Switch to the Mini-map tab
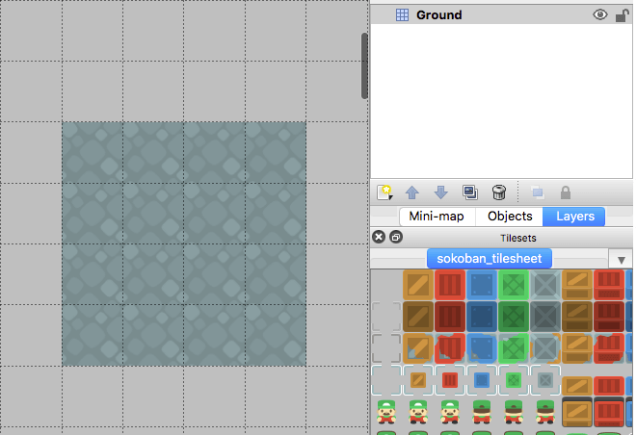This screenshot has width=636, height=435. [437, 217]
